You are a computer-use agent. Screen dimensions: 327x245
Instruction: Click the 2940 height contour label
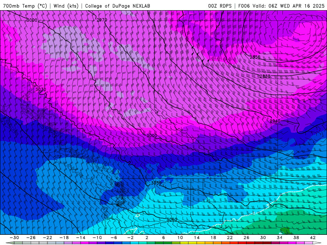click(x=275, y=121)
